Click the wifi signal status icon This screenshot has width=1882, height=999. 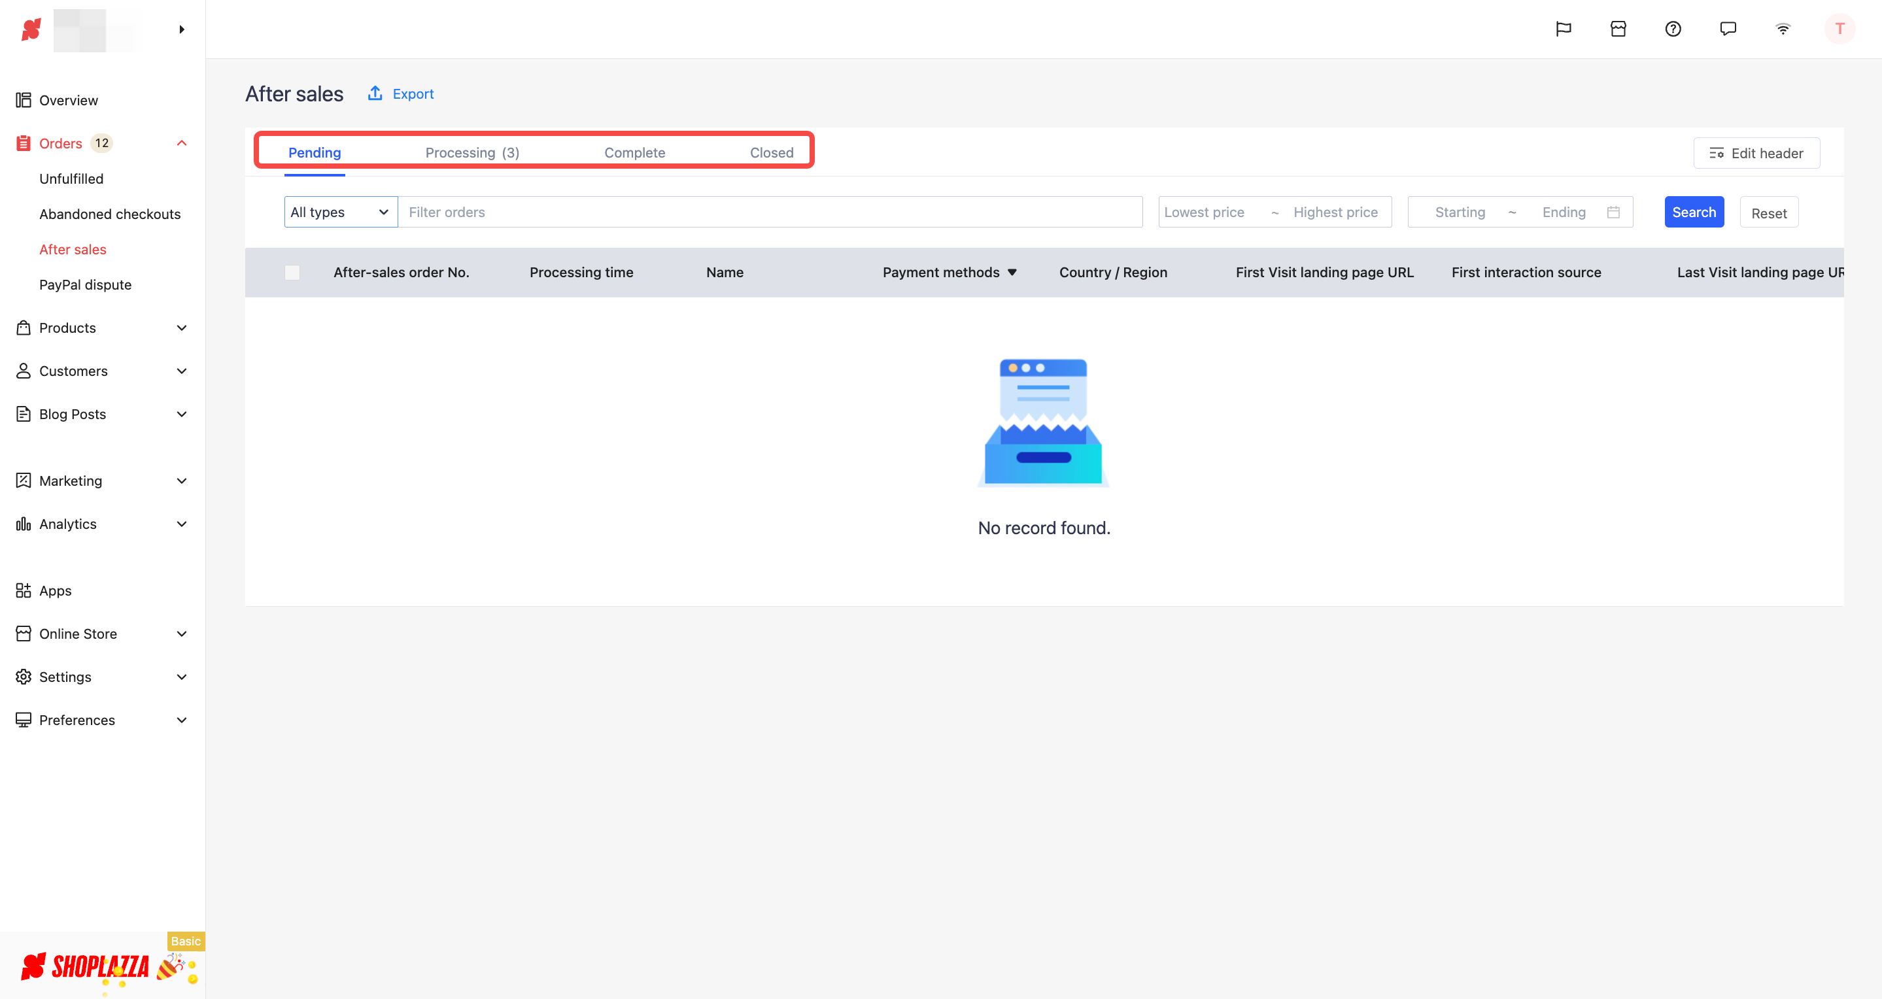pos(1783,29)
